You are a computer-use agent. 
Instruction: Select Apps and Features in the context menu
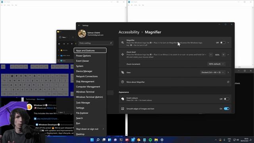click(90, 50)
